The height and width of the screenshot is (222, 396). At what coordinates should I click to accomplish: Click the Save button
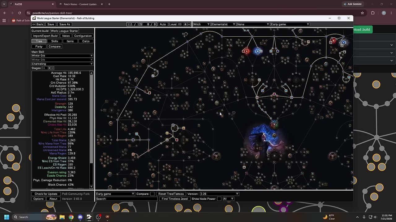click(51, 24)
